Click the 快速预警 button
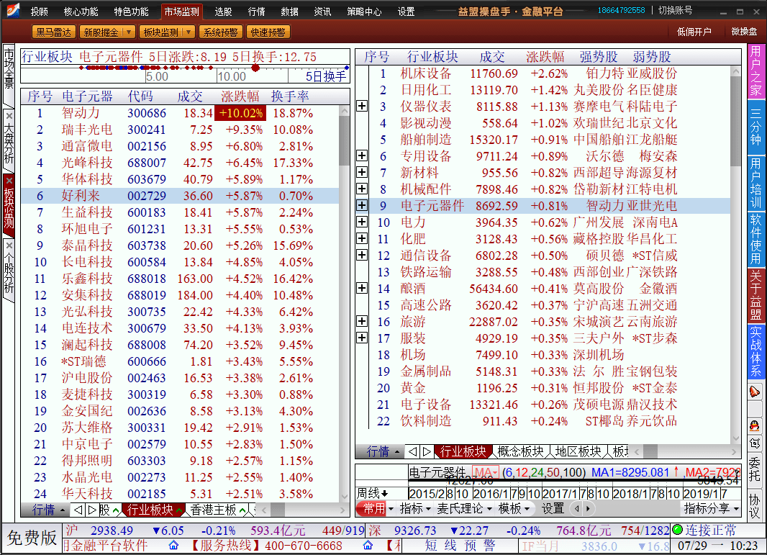Image resolution: width=767 pixels, height=555 pixels. [268, 32]
